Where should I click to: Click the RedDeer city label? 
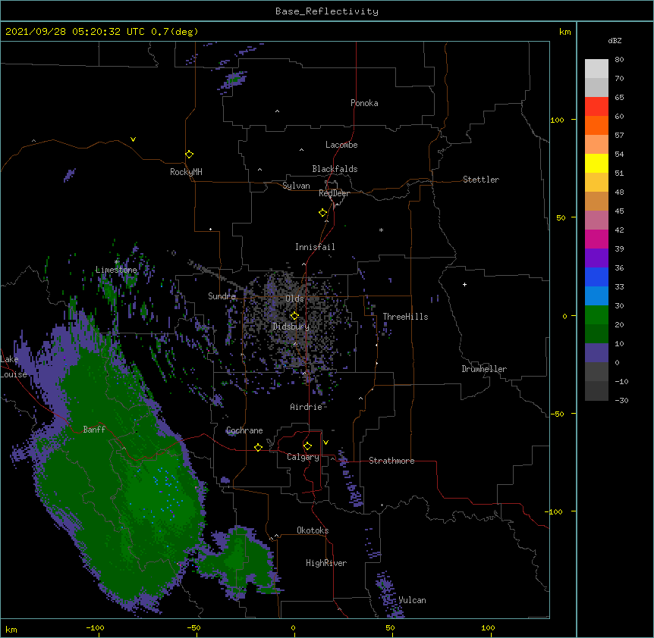point(334,193)
